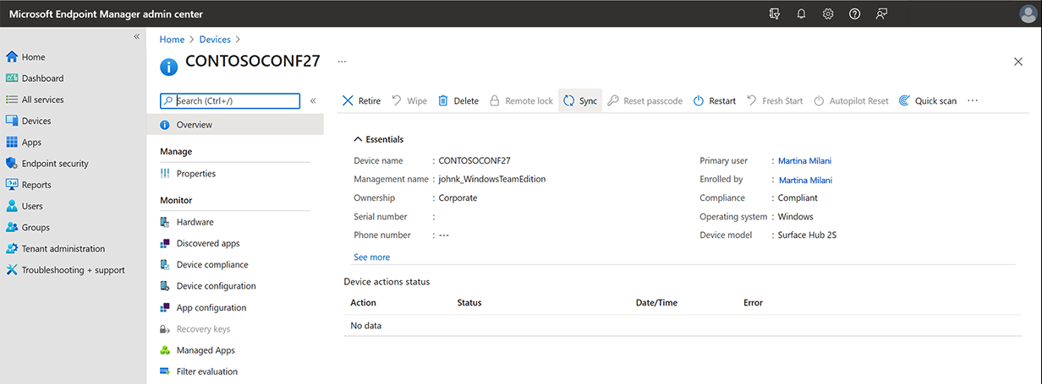
Task: Open Primary user Martina Milani link
Action: point(805,161)
